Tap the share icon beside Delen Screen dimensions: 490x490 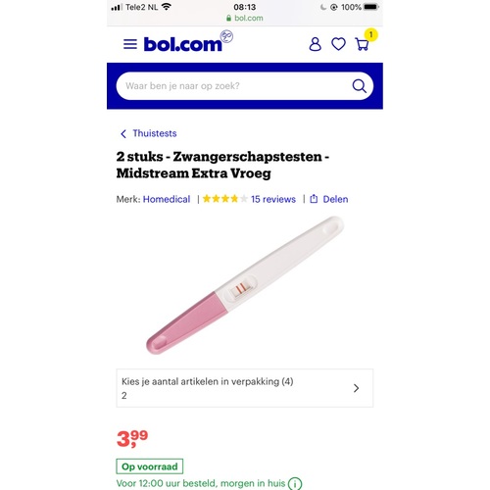click(314, 199)
